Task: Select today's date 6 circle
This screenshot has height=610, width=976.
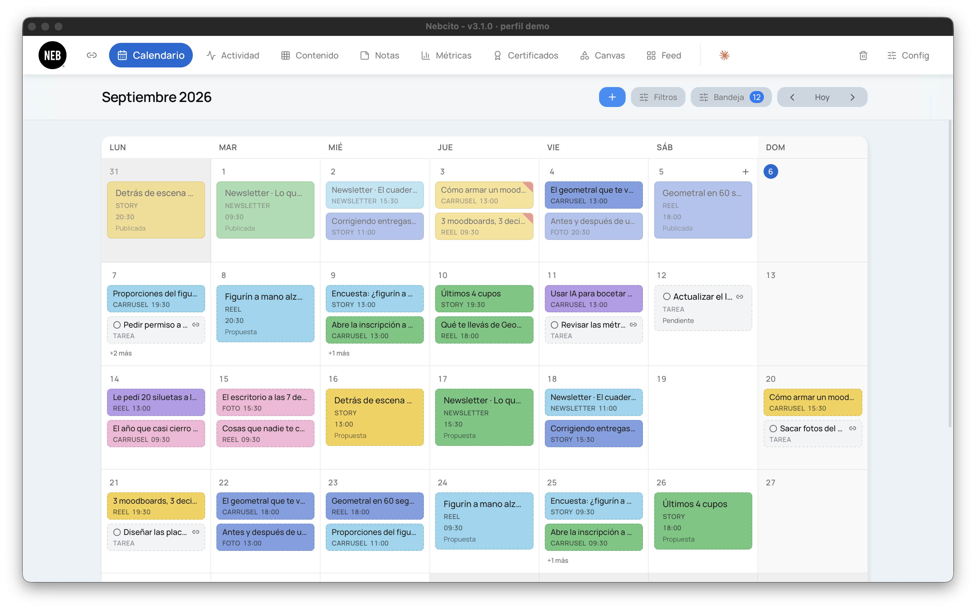Action: click(771, 172)
